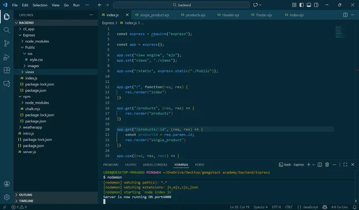Open Copilot chat icon in title bar

(x=256, y=5)
